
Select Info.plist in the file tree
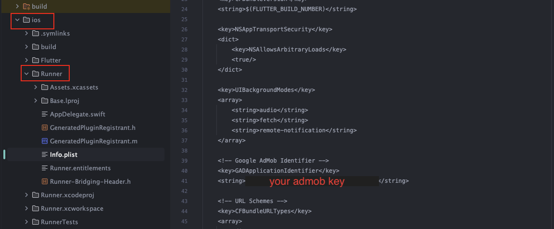pos(63,154)
